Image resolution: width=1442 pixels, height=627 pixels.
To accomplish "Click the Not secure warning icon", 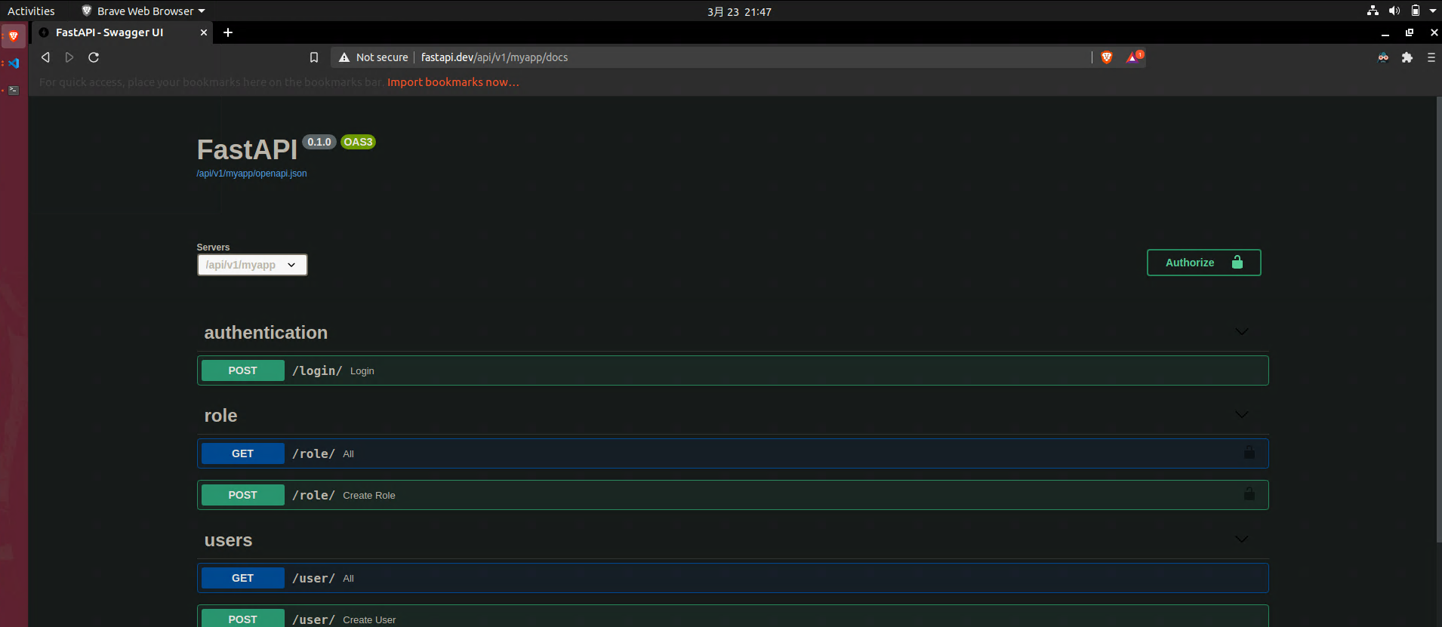I will [344, 57].
